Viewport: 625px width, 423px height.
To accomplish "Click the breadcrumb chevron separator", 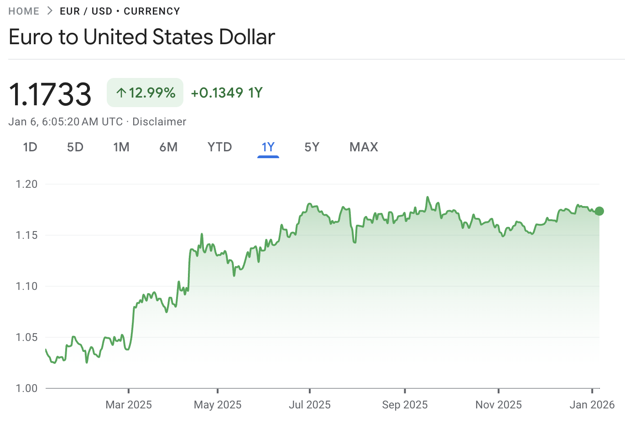I will [49, 11].
